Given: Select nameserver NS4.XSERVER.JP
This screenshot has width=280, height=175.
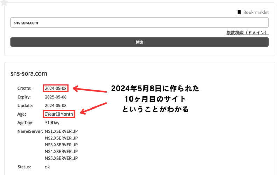Looking at the screenshot, I should pos(61,152).
